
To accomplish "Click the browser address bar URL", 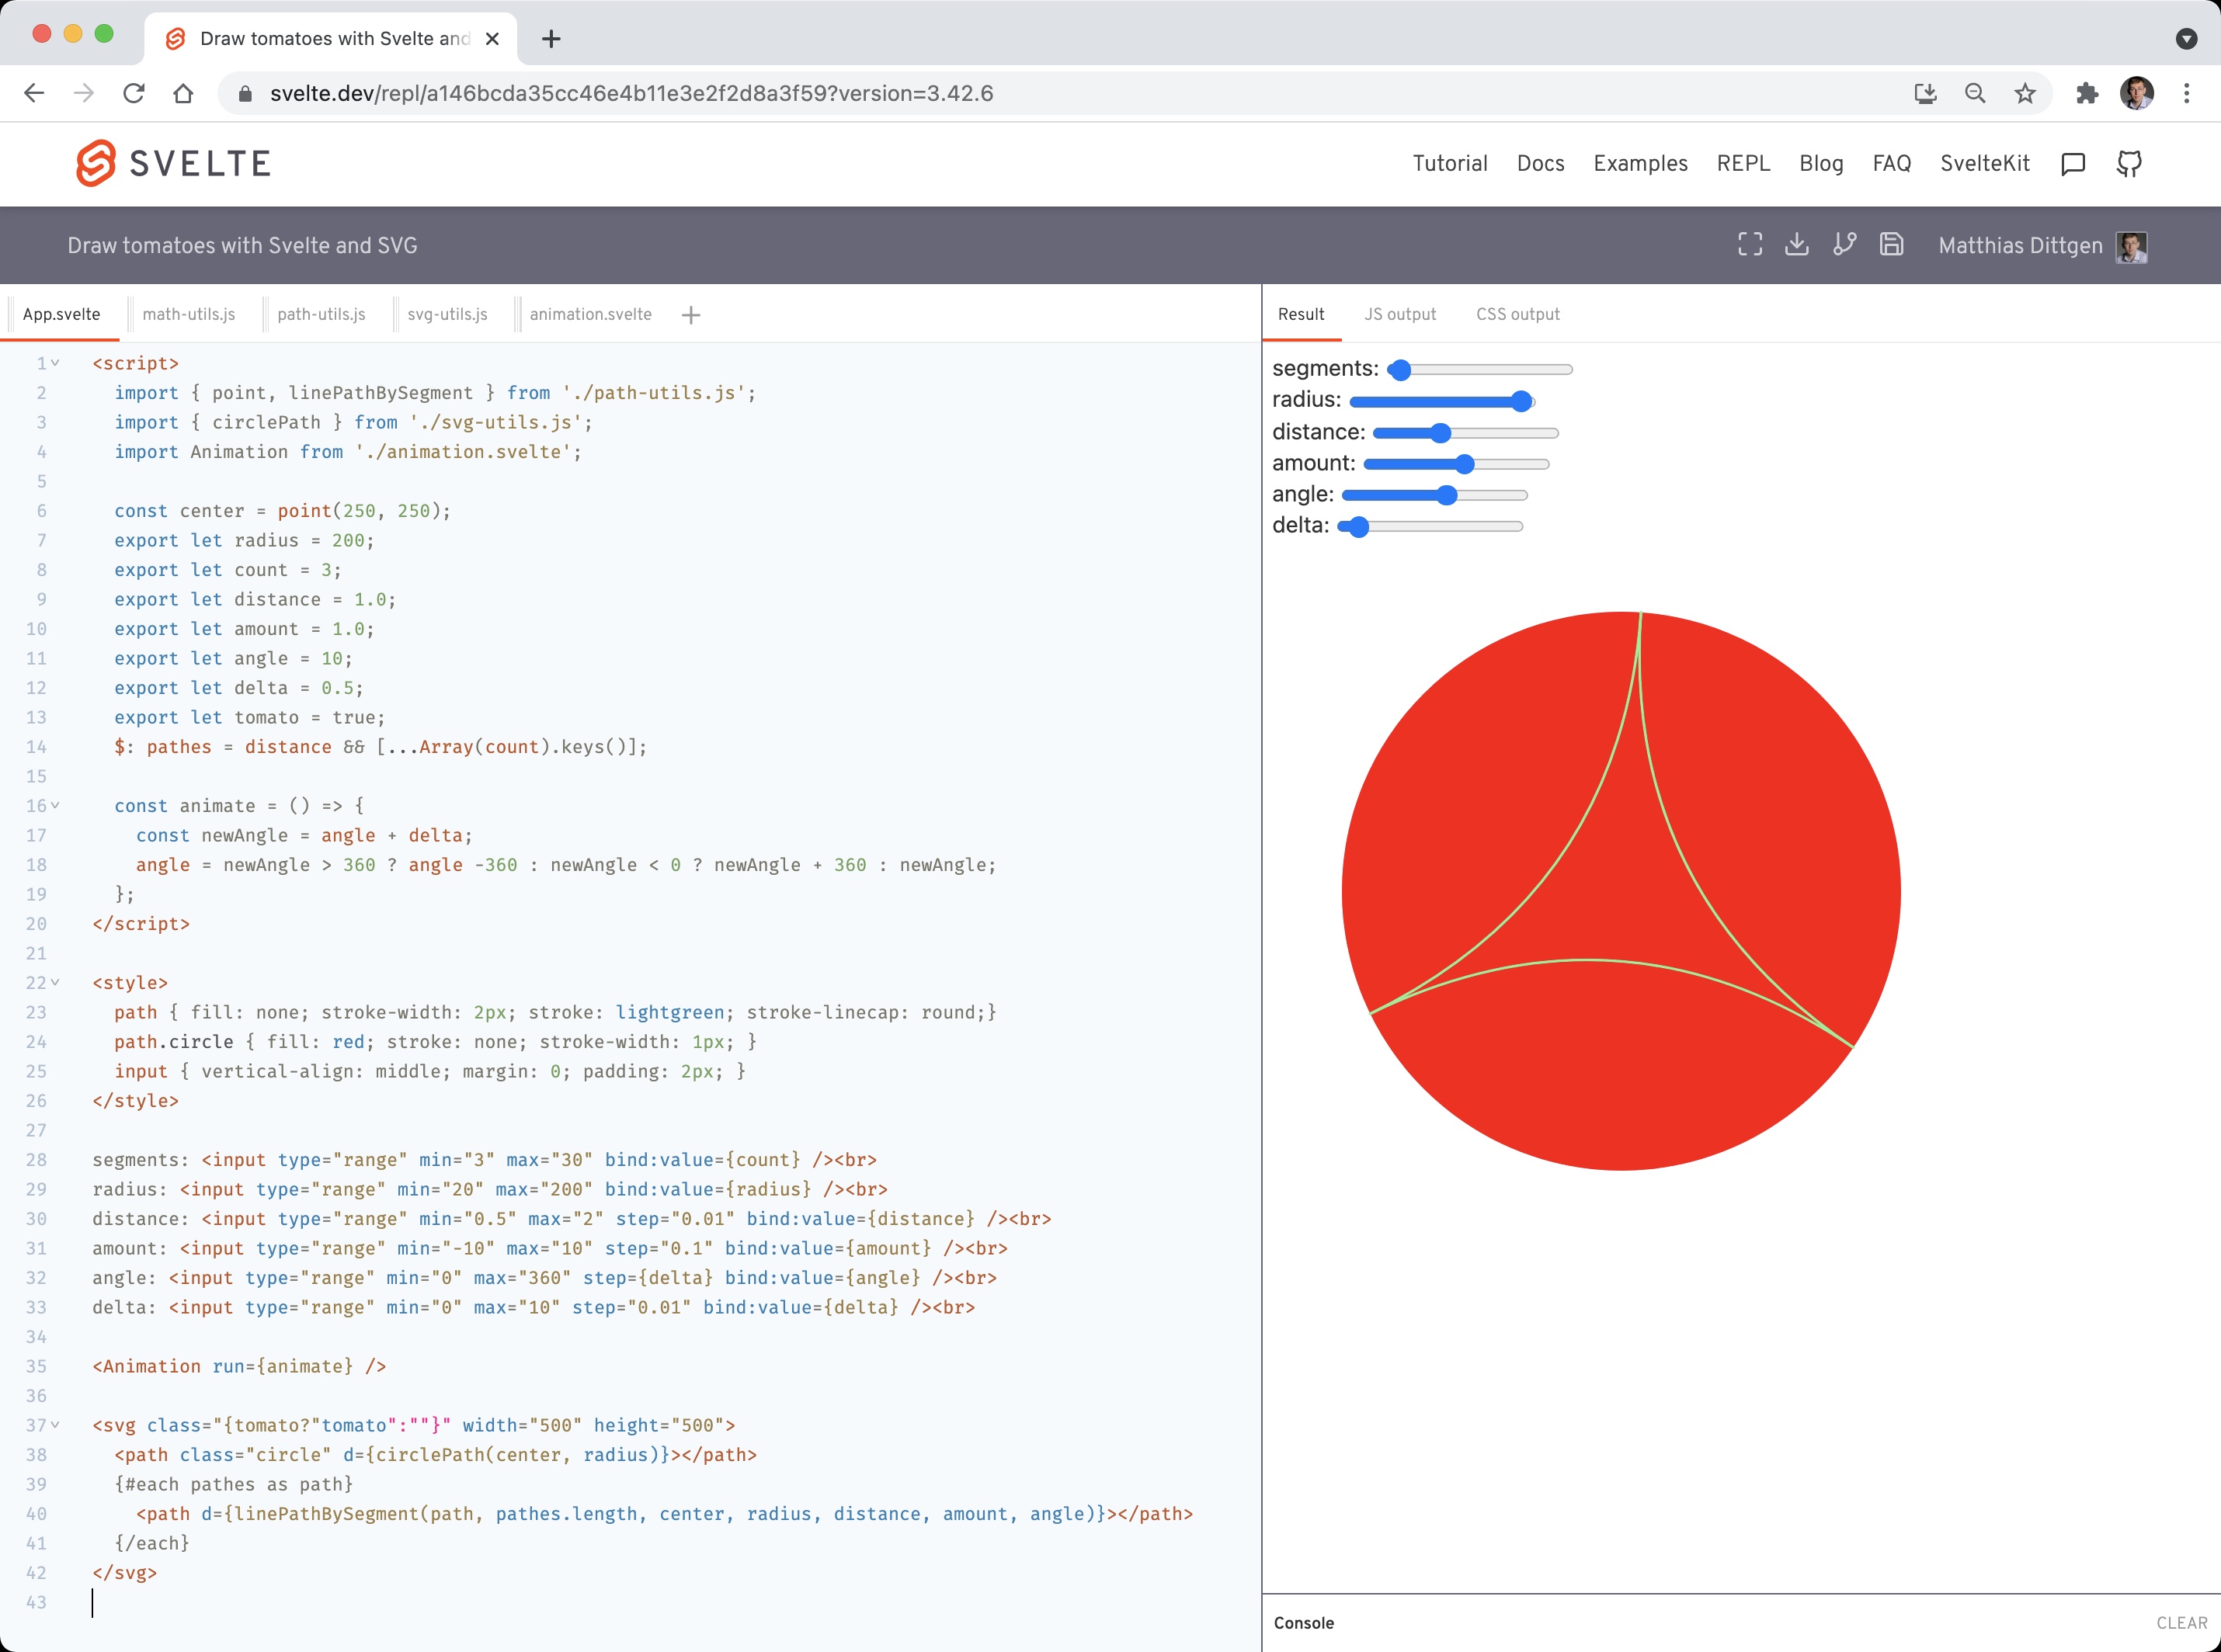I will tap(631, 93).
